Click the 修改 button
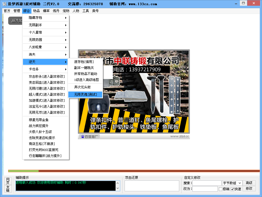 click(x=249, y=189)
